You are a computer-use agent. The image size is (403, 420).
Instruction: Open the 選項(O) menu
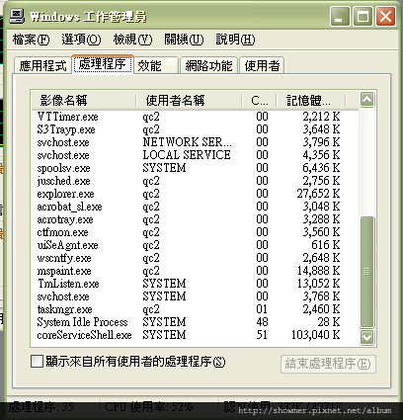81,40
